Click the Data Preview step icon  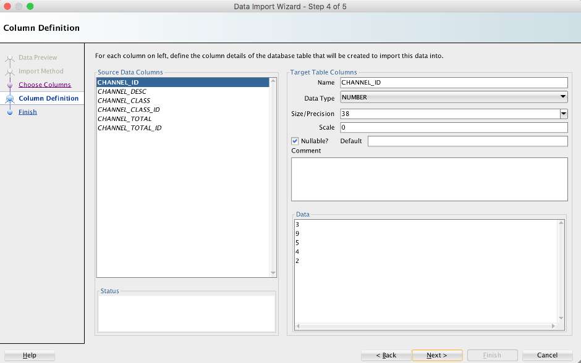tap(10, 58)
